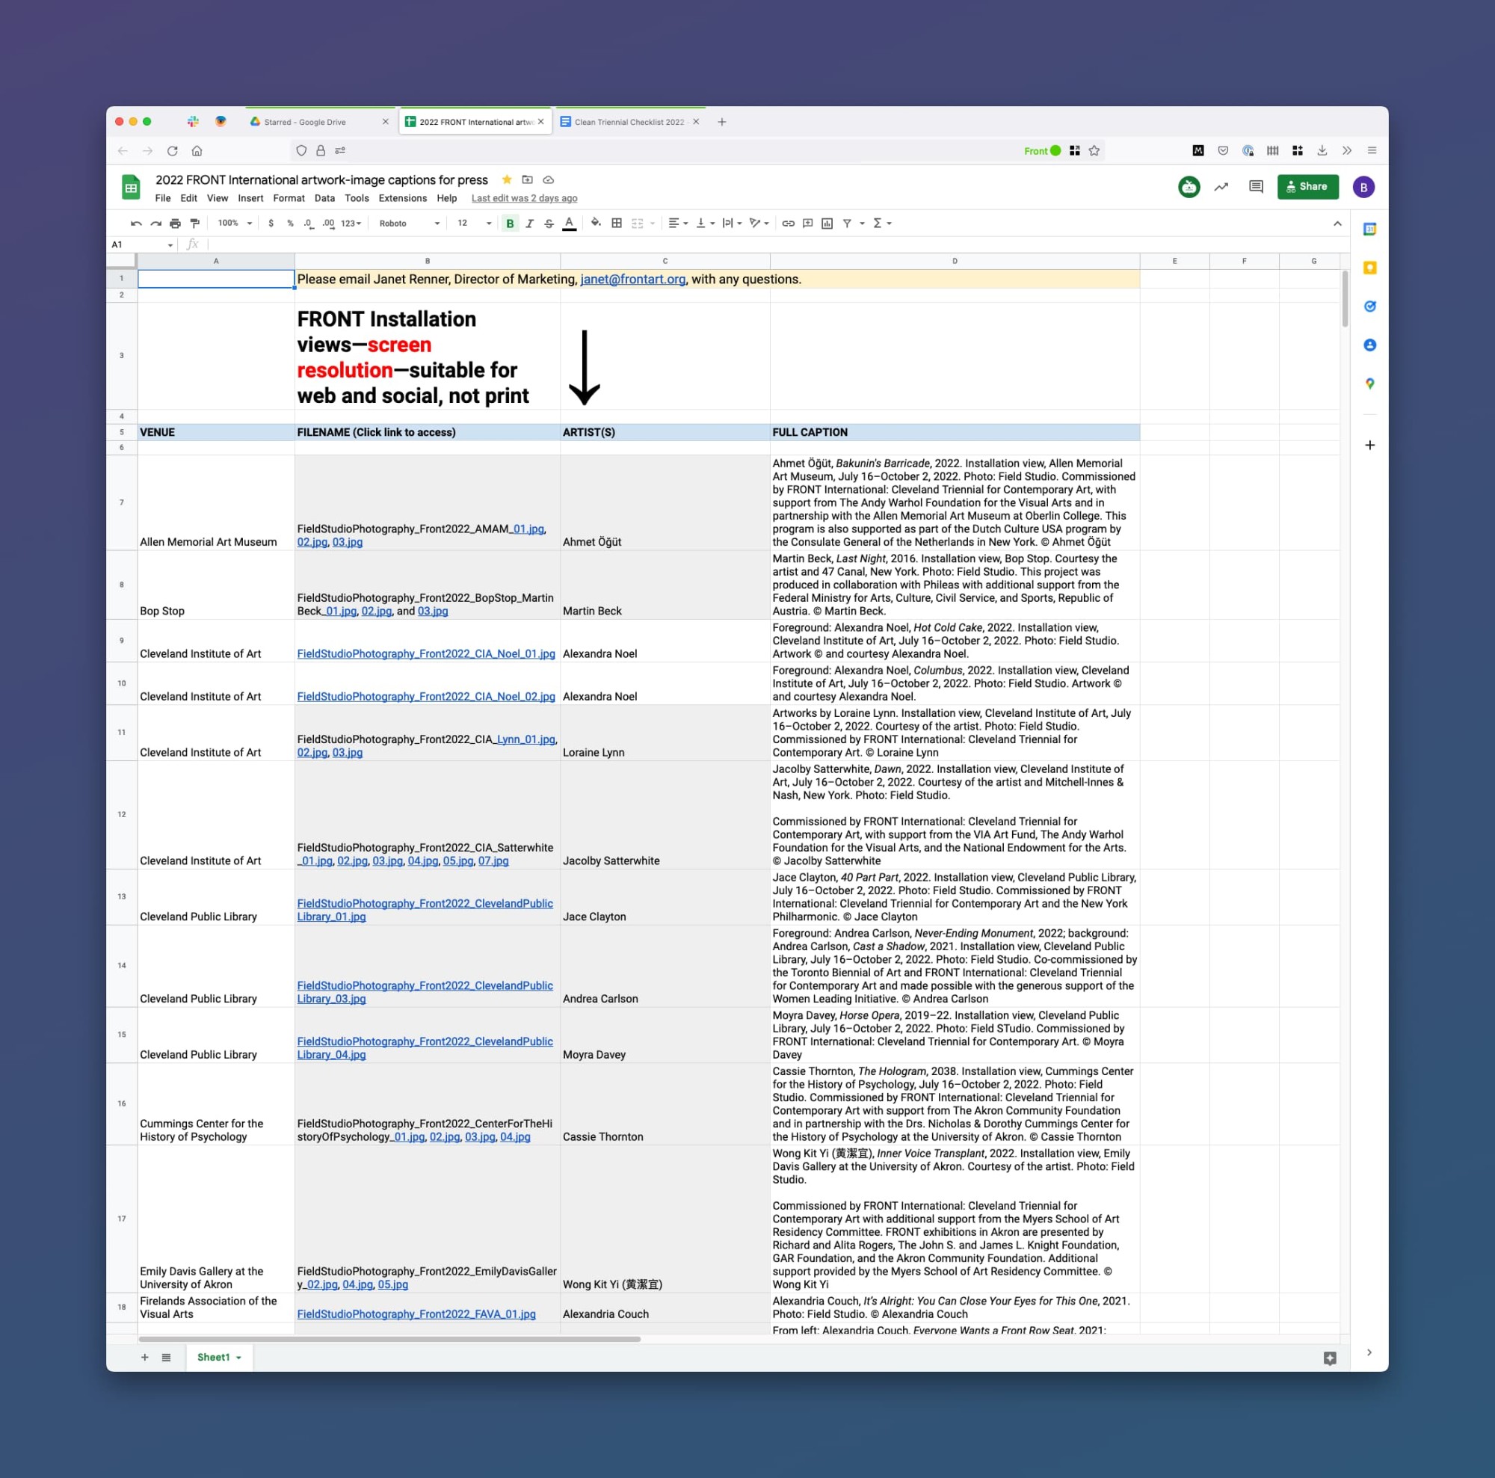Screen dimensions: 1495x1478
Task: Open the vertical align dropdown
Action: (705, 224)
